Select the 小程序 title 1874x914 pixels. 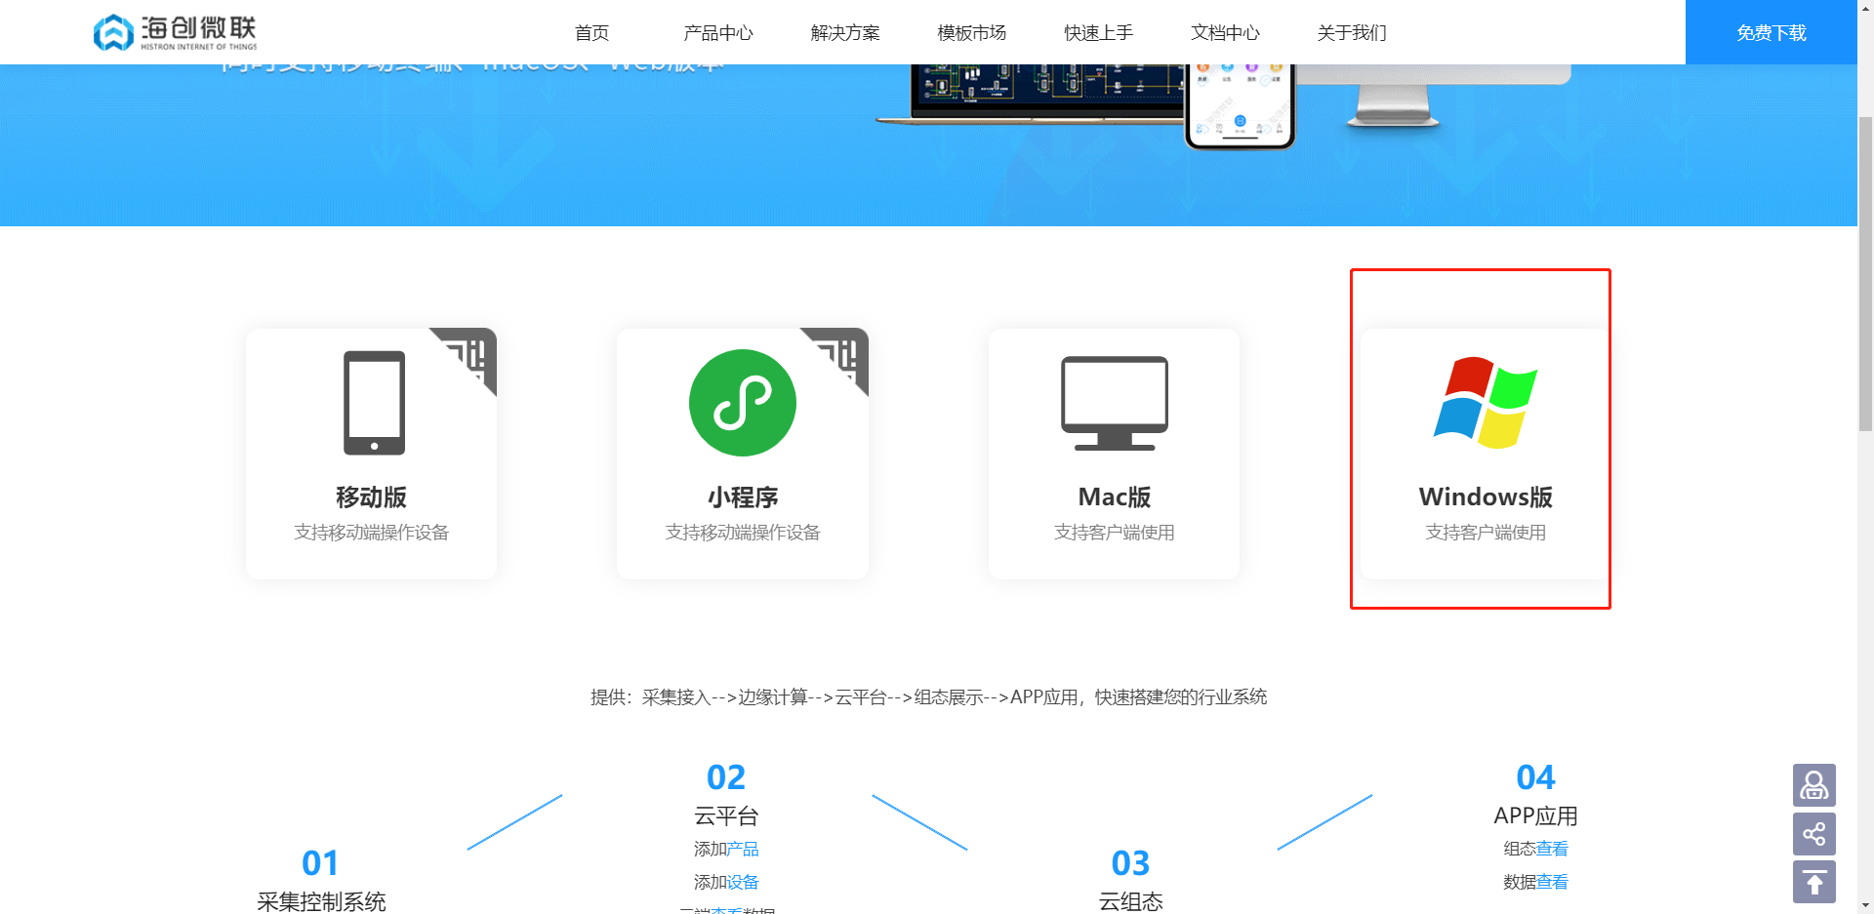[x=743, y=497]
